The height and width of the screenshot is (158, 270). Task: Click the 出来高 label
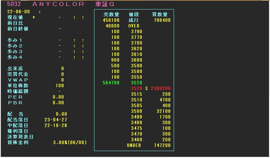pyautogui.click(x=15, y=69)
